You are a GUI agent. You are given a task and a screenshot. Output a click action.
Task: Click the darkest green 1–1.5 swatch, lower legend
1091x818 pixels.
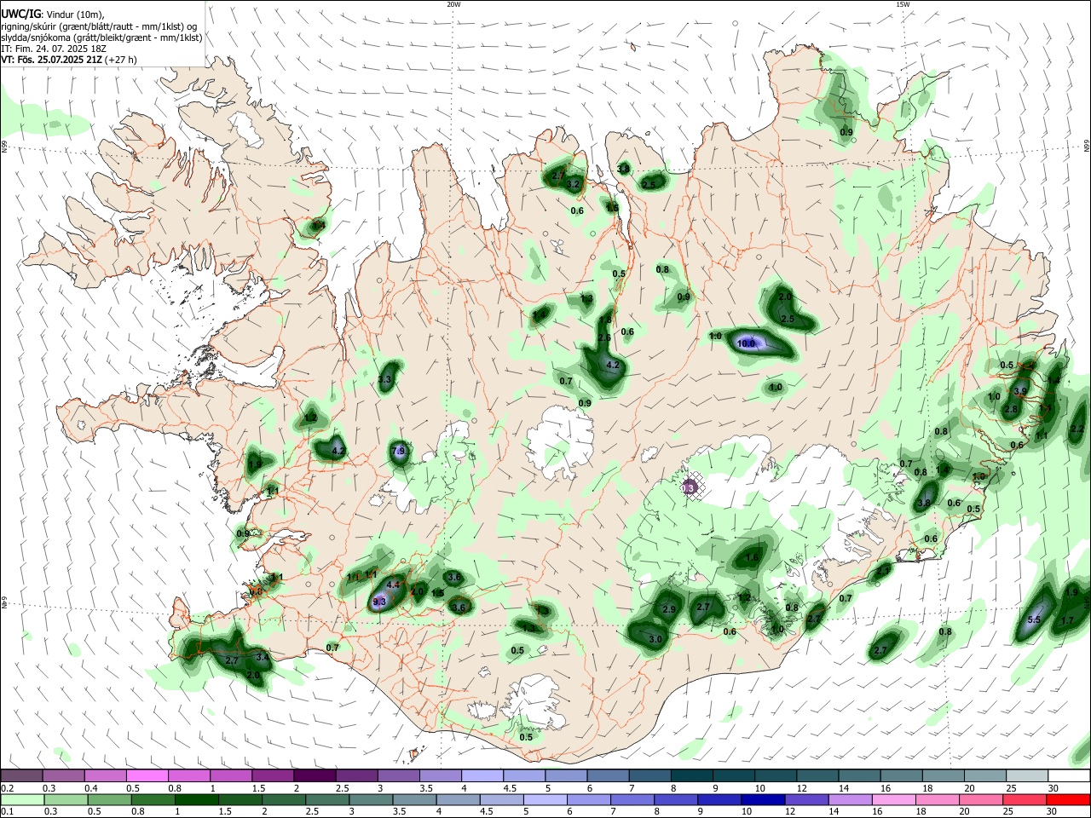(x=197, y=799)
